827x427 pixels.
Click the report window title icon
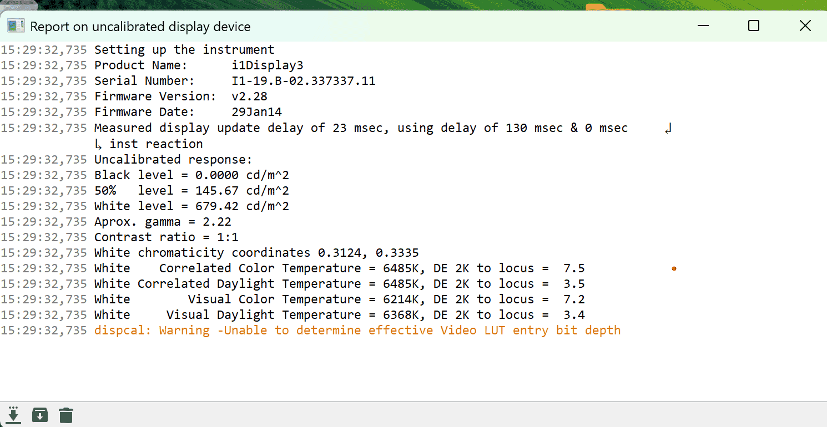(x=16, y=26)
